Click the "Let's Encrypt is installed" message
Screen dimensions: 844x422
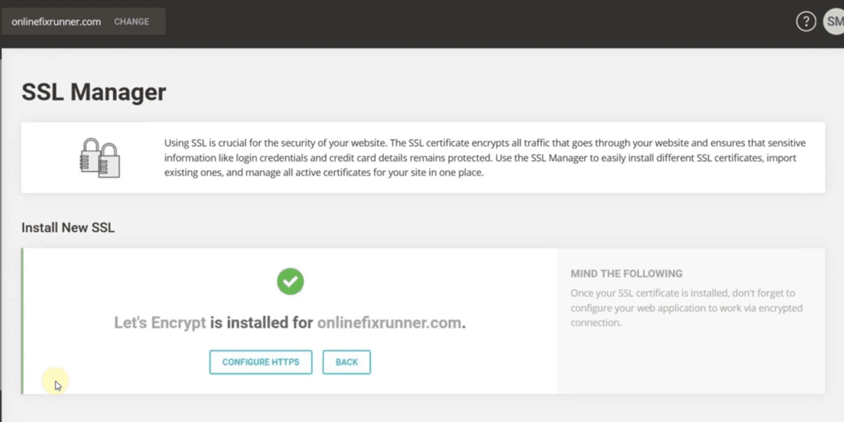coord(290,322)
